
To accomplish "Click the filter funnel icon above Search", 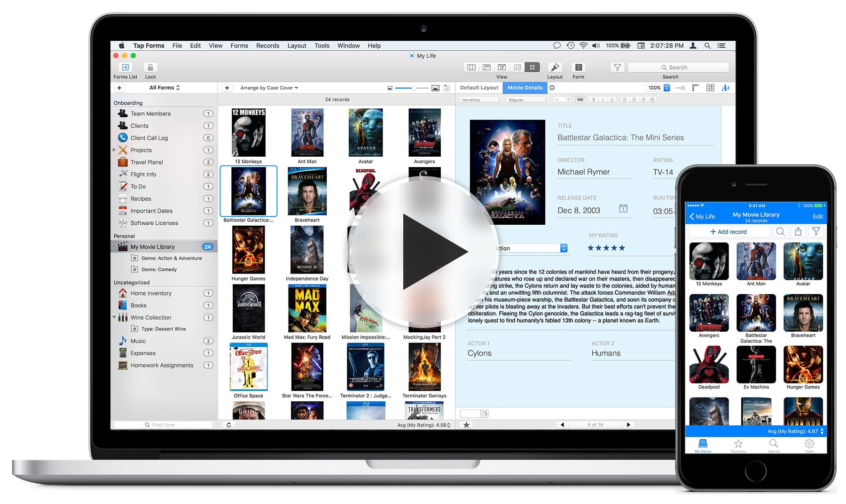I will [x=617, y=67].
